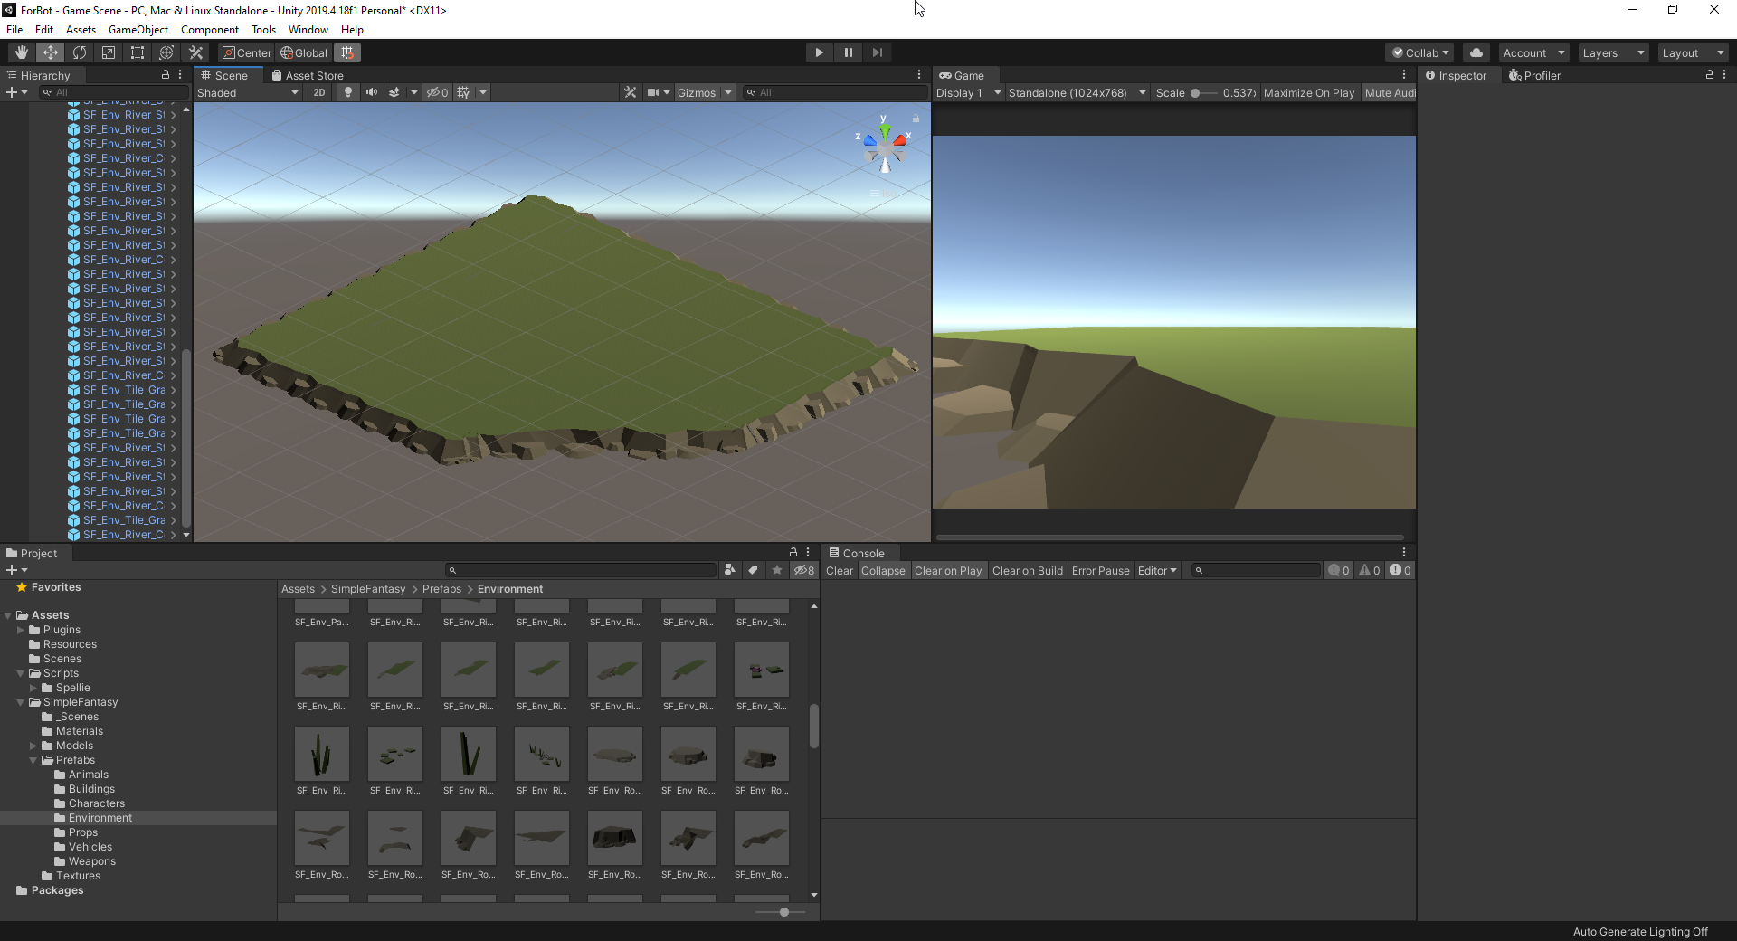
Task: Select the Hand tool in toolbar
Action: 22,52
